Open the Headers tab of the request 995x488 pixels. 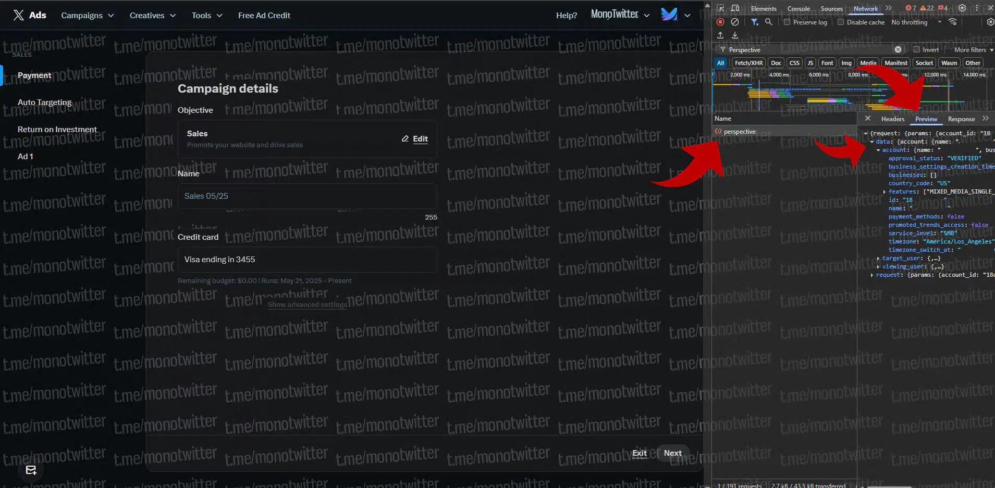point(893,119)
